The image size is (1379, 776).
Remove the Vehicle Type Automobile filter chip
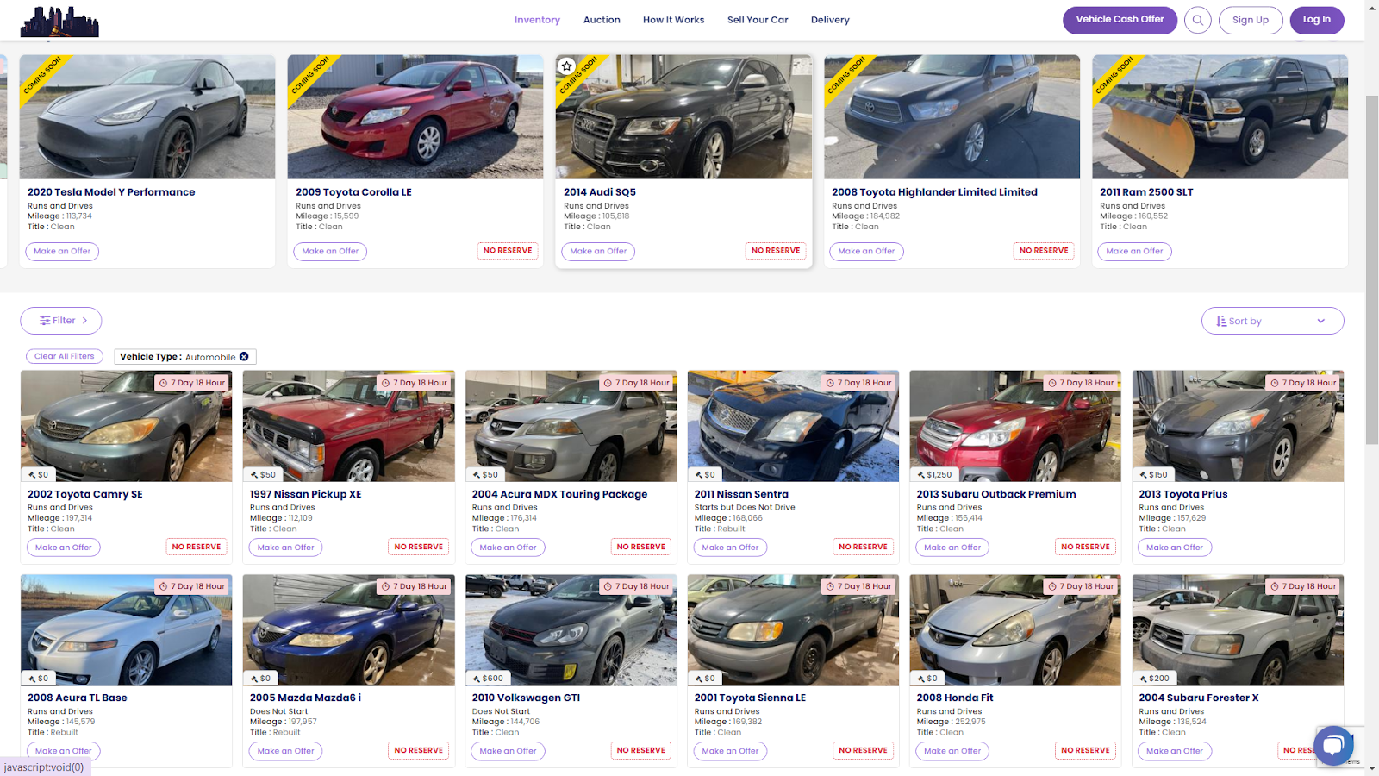click(x=244, y=357)
